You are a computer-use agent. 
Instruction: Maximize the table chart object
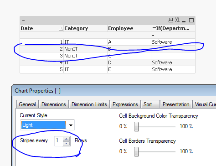[191, 20]
